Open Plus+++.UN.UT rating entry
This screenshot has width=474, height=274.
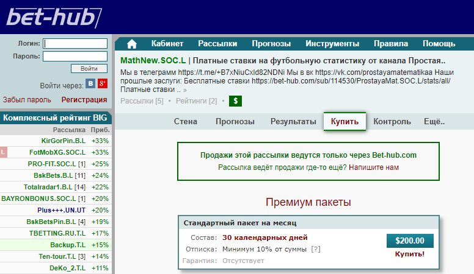point(61,210)
